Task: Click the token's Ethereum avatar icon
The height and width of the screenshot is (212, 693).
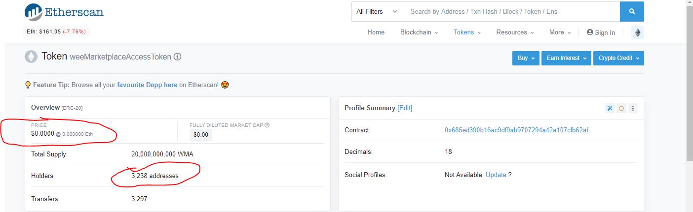Action: (31, 57)
